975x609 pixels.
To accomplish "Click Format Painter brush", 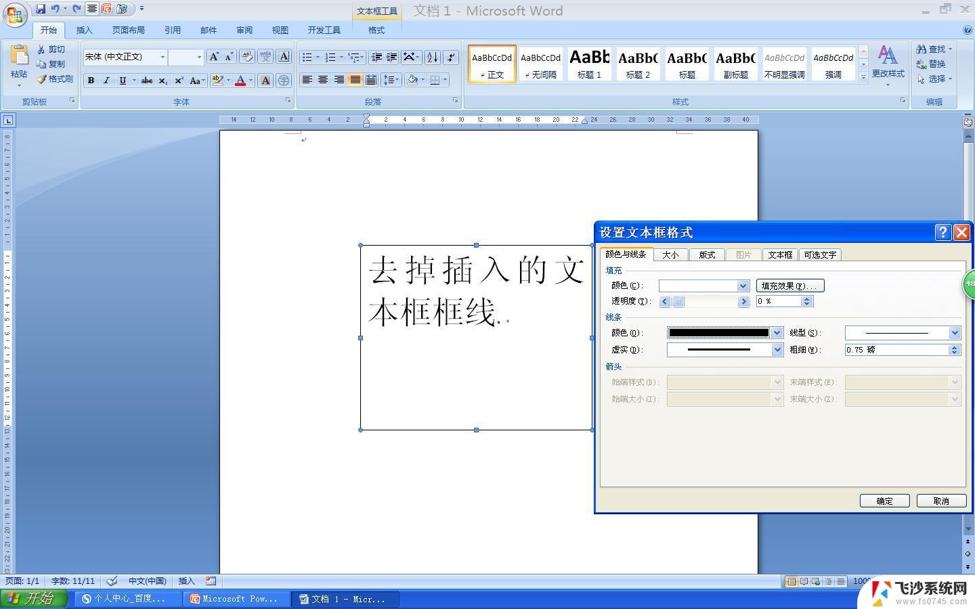I will tap(54, 79).
